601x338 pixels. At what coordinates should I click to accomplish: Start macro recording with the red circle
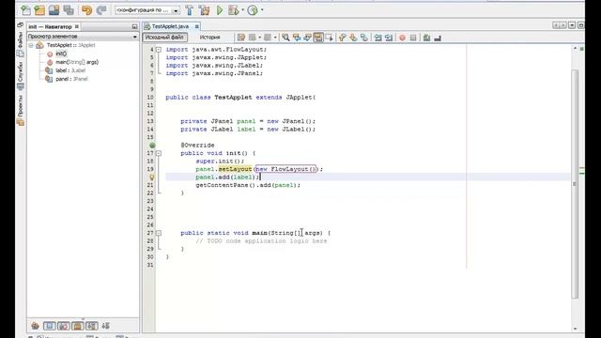pos(402,38)
